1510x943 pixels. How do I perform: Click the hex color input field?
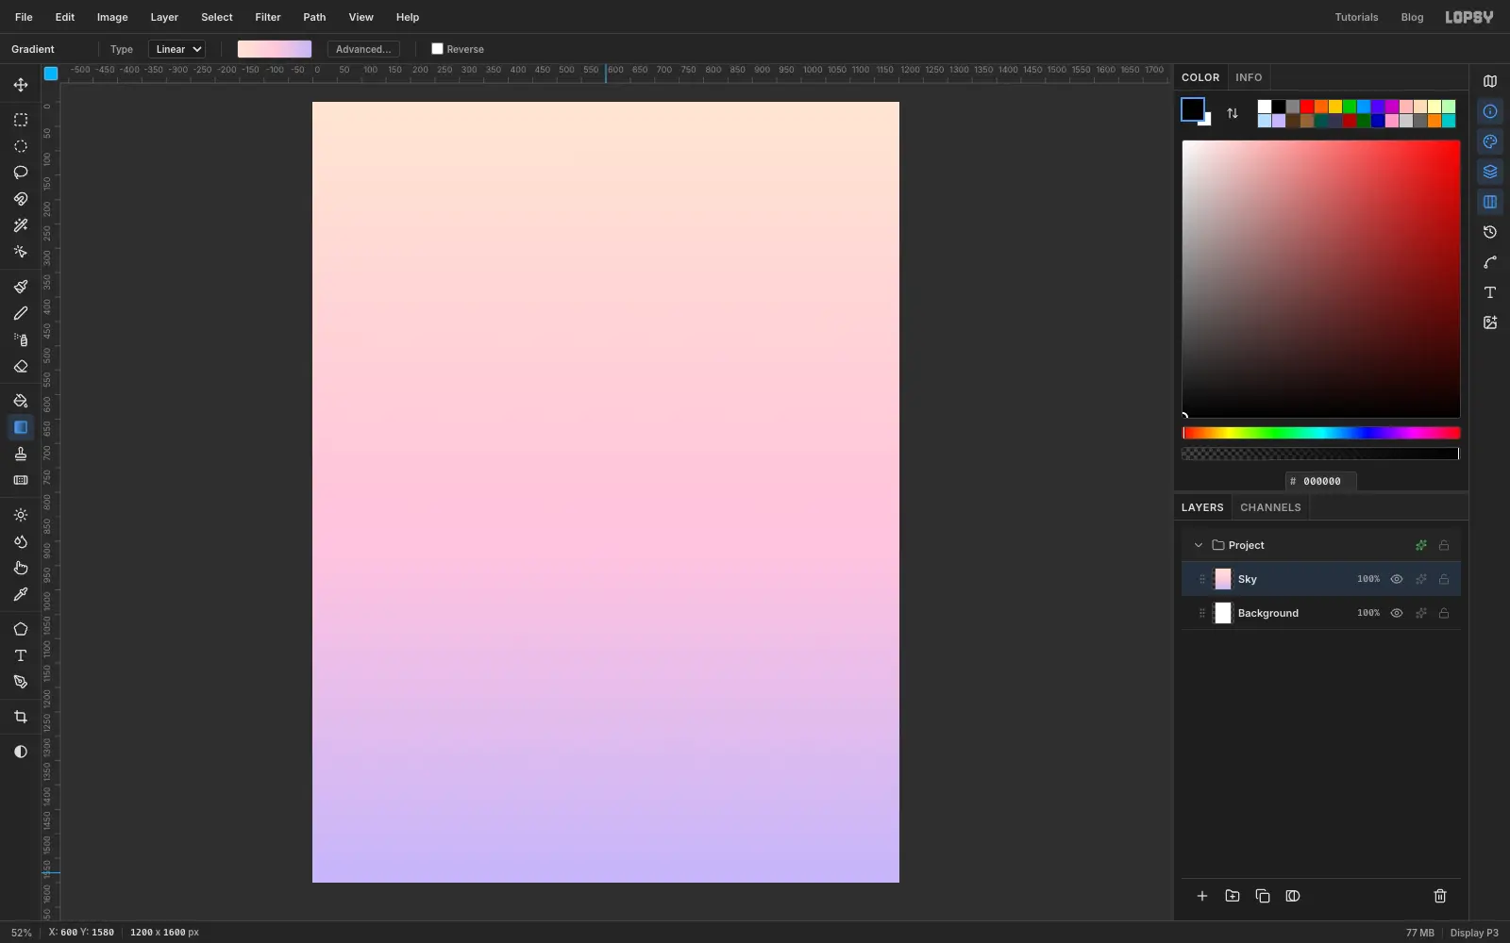pos(1321,481)
